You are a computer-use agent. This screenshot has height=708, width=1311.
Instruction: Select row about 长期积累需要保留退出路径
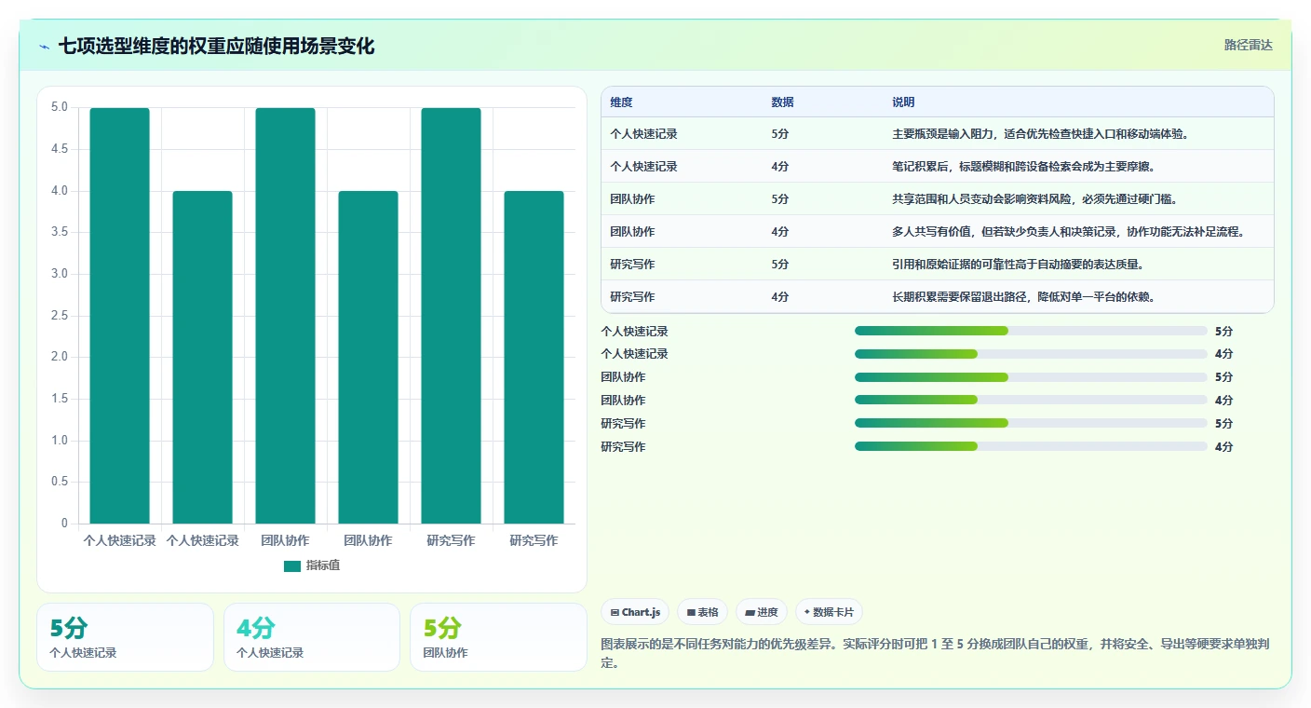point(938,297)
